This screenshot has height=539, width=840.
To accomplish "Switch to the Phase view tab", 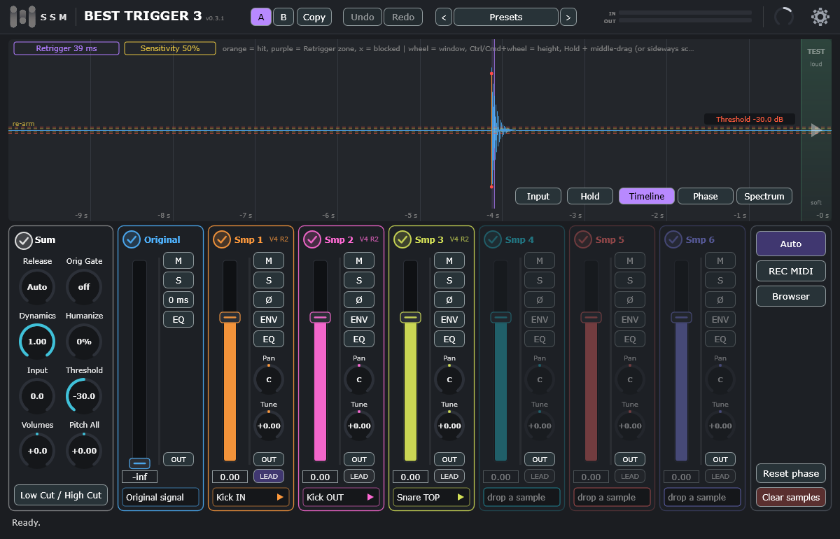I will coord(706,196).
